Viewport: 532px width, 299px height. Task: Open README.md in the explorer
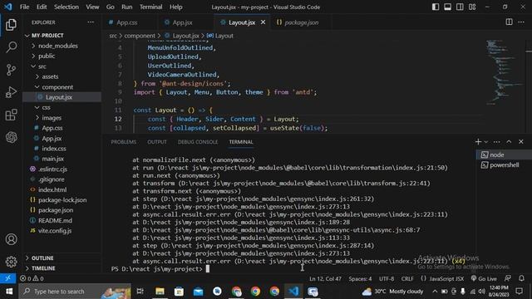(x=62, y=220)
